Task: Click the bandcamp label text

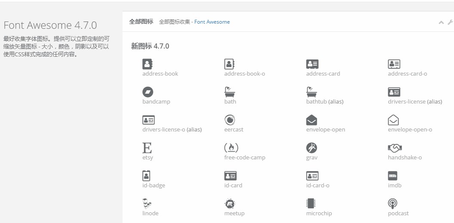Action: pyautogui.click(x=156, y=102)
